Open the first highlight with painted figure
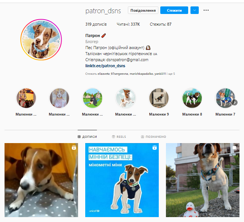244x222 pixels. [26, 102]
